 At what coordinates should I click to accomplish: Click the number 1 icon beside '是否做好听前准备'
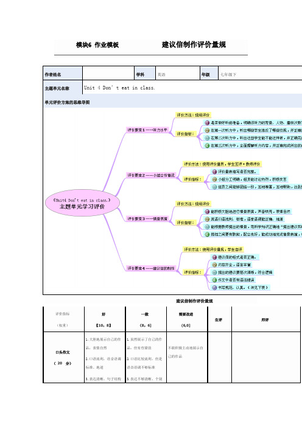point(207,123)
